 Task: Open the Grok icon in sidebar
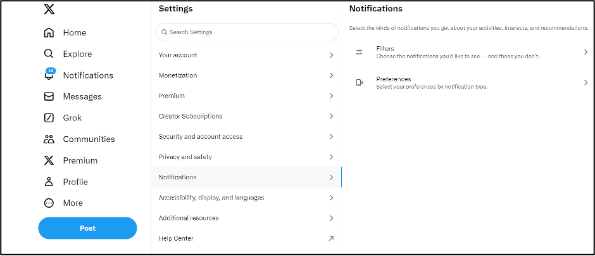click(x=49, y=118)
